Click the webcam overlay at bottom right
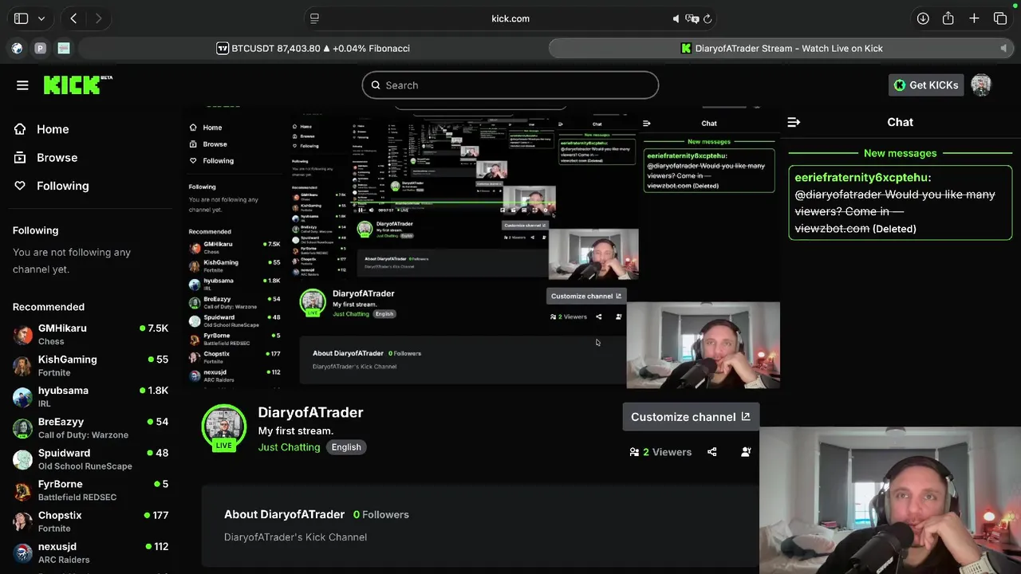The image size is (1021, 574). point(890,501)
